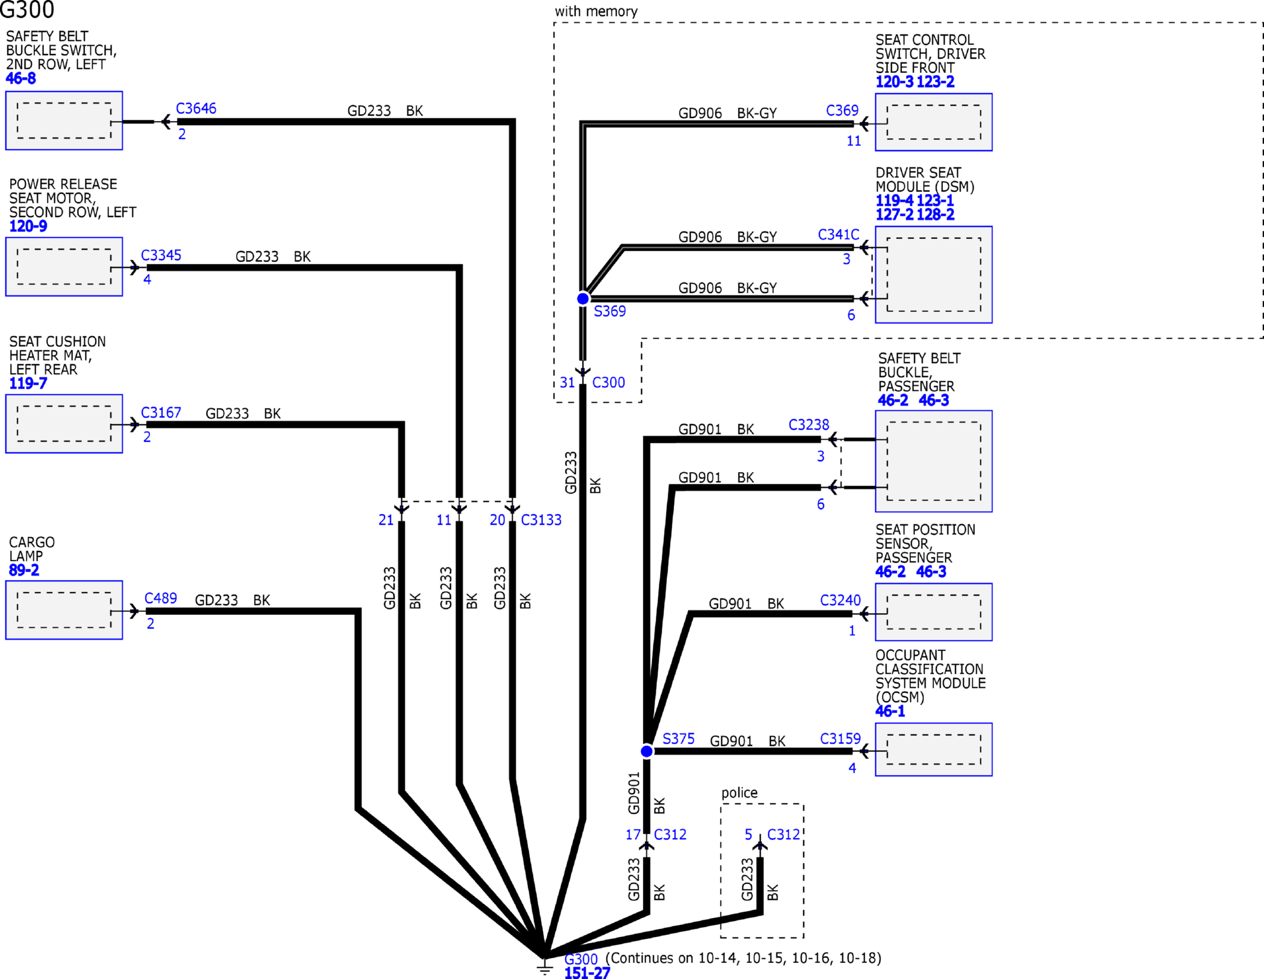Open the 120-3 seat control switch link
The image size is (1264, 979).
tap(894, 82)
